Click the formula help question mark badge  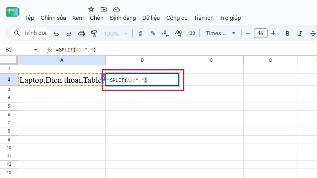tap(103, 78)
